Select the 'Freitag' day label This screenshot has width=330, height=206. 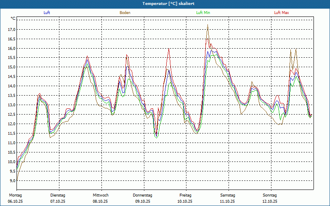click(x=185, y=195)
